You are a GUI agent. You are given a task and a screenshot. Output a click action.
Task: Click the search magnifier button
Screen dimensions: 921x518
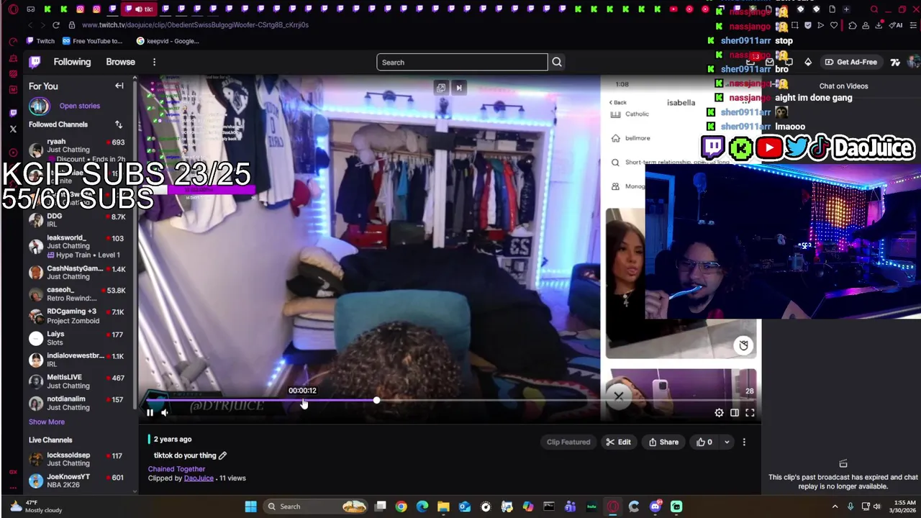[x=557, y=63]
